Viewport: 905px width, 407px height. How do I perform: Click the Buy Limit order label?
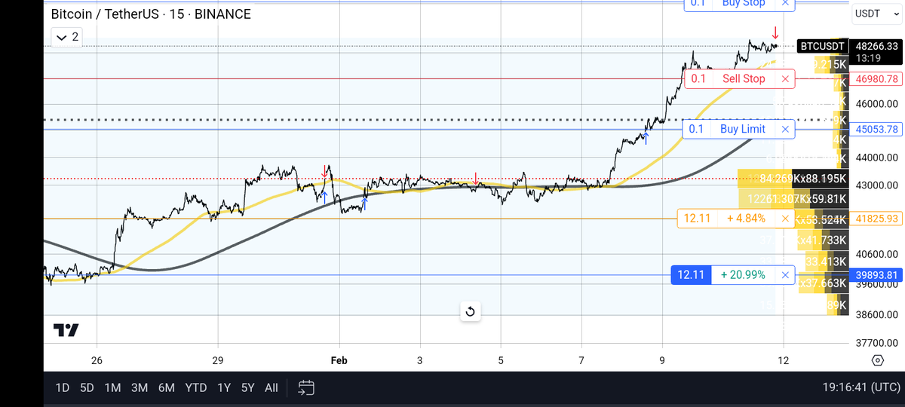(743, 129)
